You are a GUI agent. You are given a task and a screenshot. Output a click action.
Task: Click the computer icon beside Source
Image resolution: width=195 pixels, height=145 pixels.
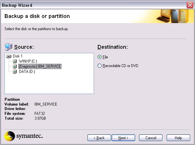pyautogui.click(x=9, y=47)
